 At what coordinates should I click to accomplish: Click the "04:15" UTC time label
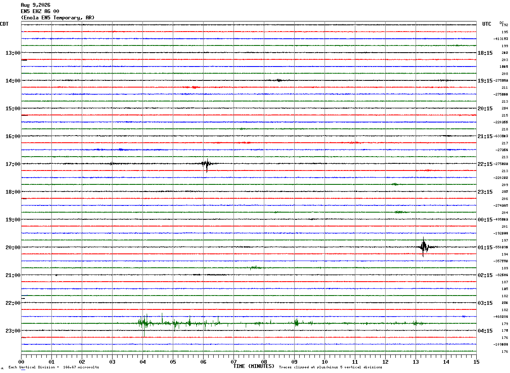485,331
